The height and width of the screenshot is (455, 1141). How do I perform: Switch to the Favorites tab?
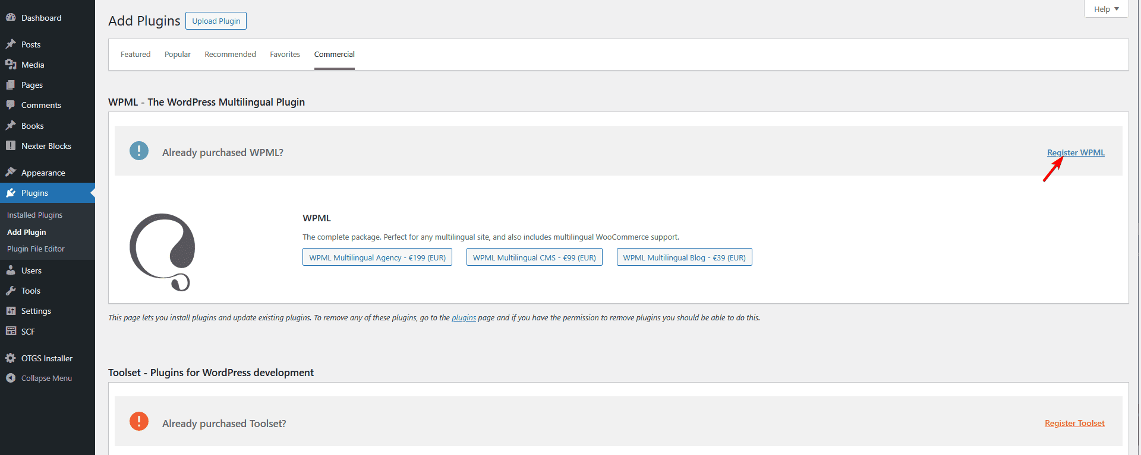[285, 54]
